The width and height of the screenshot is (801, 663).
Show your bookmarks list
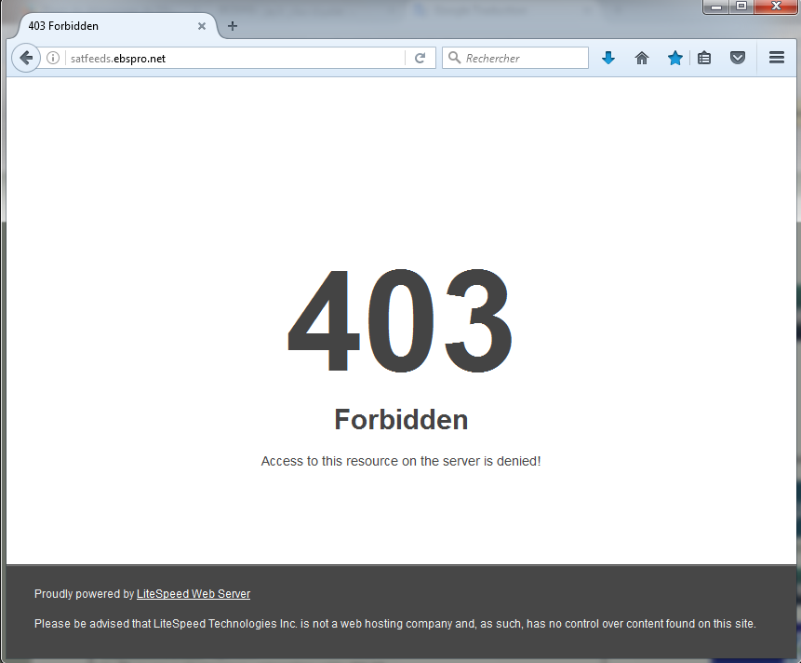click(x=704, y=58)
